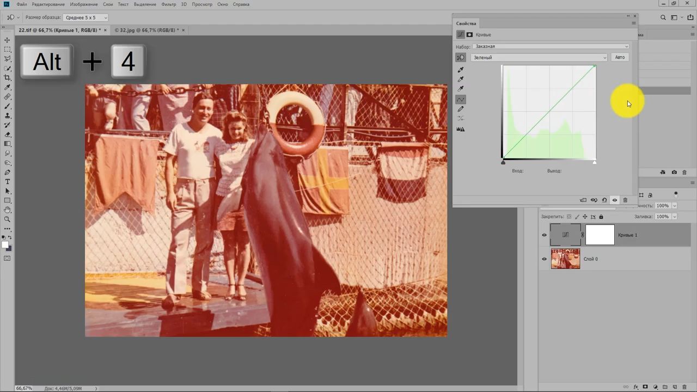This screenshot has width=697, height=392.
Task: Open the Набор preset dropdown
Action: point(551,46)
